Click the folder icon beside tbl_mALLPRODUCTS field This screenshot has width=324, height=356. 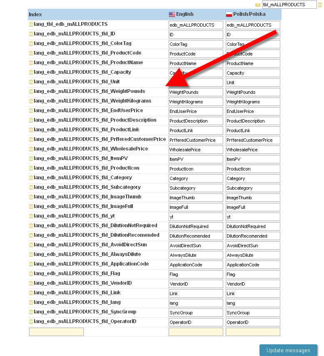pos(258,5)
